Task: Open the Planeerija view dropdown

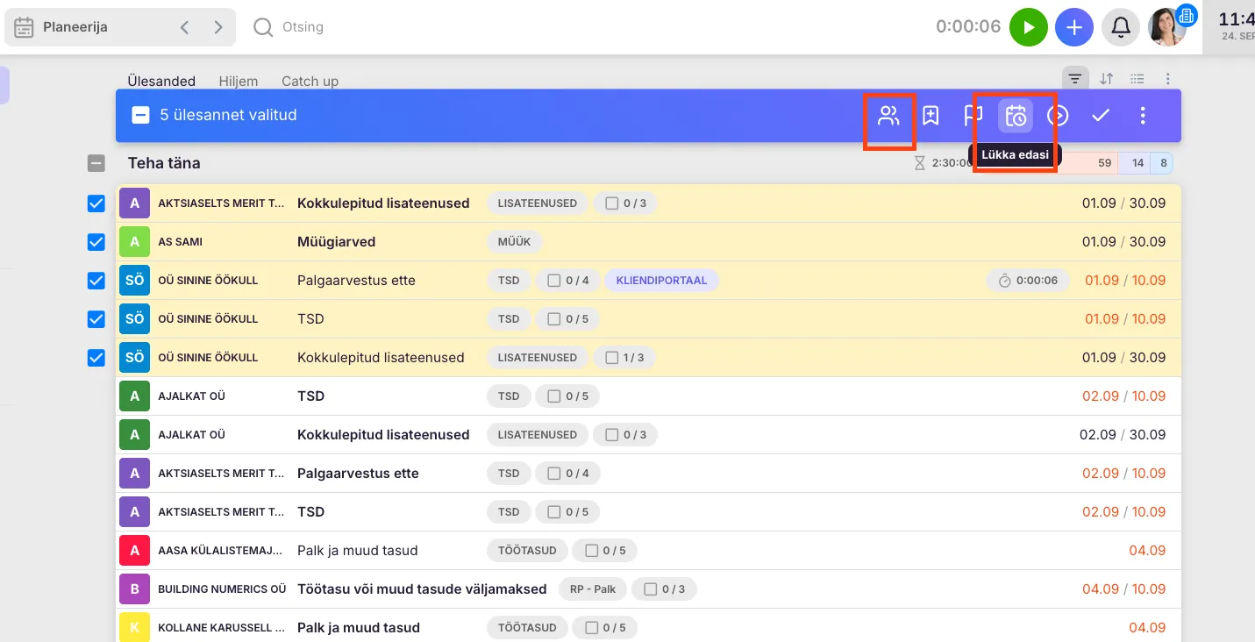Action: (75, 27)
